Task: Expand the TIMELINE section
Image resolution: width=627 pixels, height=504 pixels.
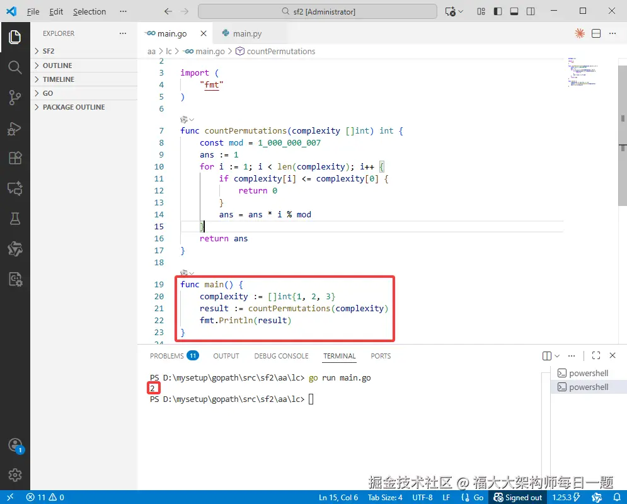Action: click(x=84, y=79)
